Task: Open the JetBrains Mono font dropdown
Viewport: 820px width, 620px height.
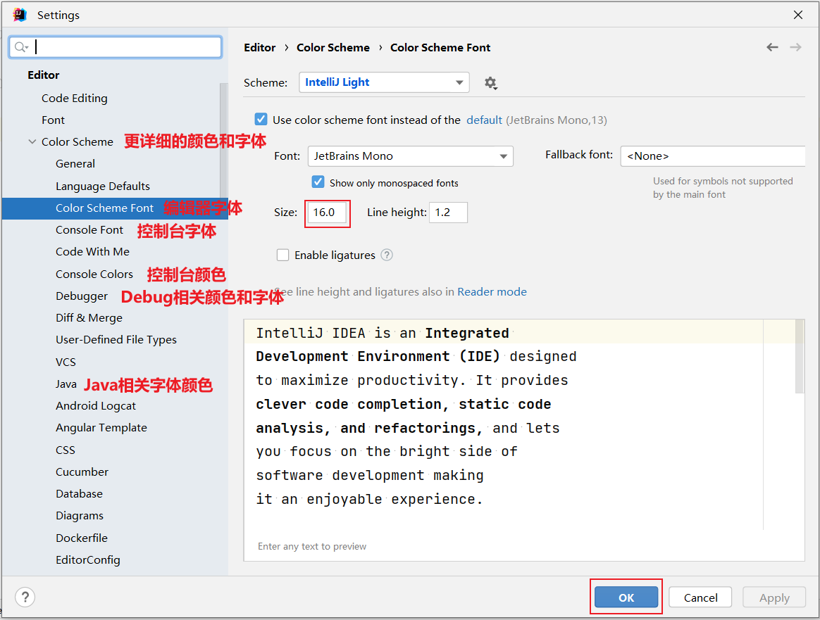Action: click(x=411, y=156)
